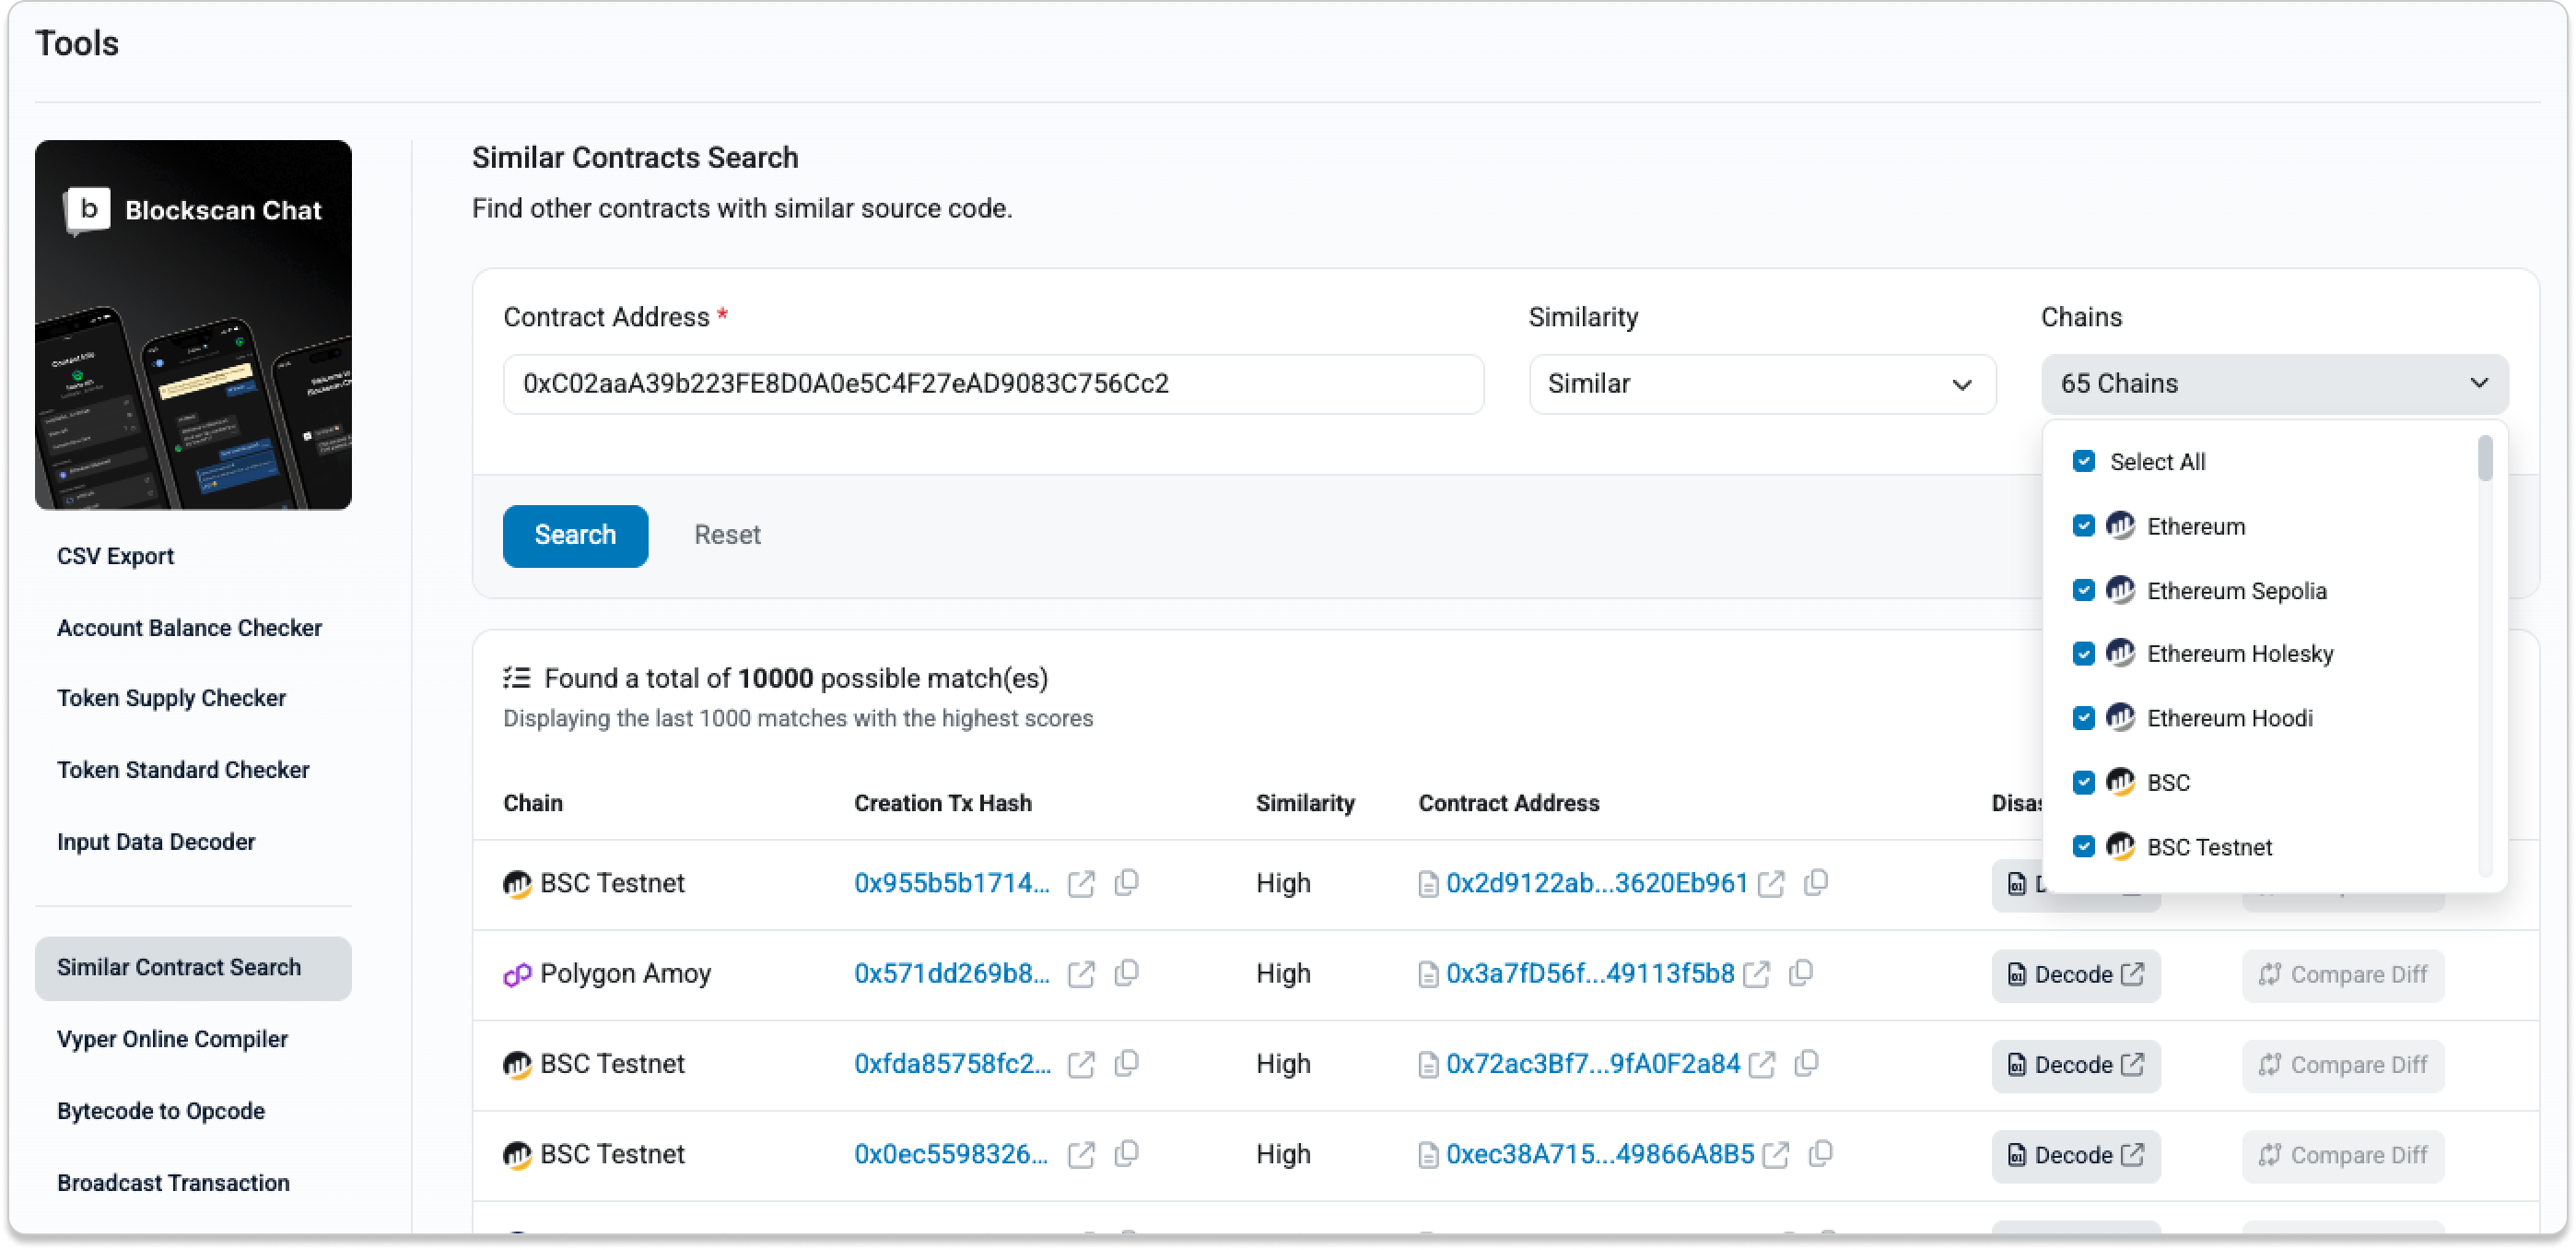Open external link icon next to 0xfda85758fc2

point(1081,1065)
